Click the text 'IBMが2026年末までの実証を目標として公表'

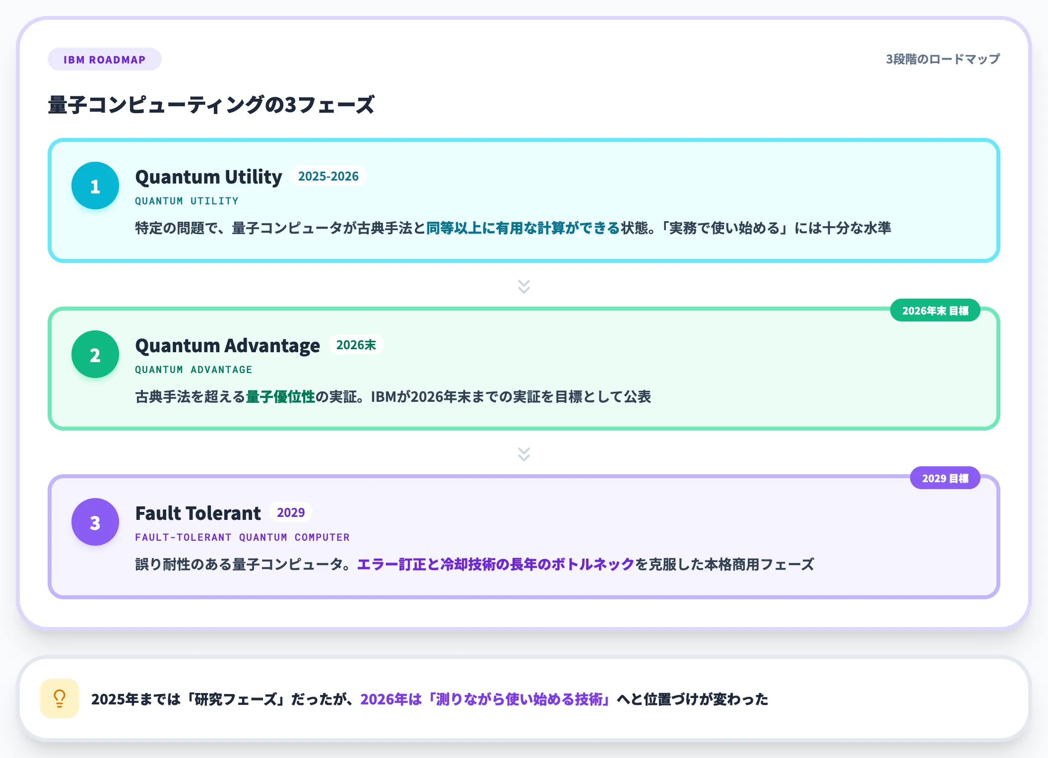tap(511, 397)
